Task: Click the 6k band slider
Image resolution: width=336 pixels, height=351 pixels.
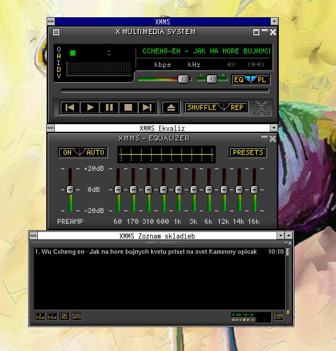Action: click(209, 190)
